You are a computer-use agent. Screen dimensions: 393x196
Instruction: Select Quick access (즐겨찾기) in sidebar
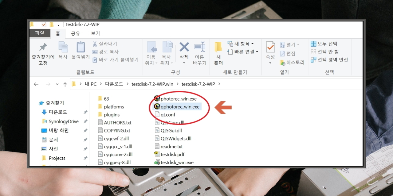point(51,103)
